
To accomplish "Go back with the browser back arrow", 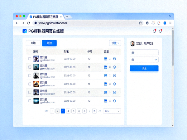I will click(x=17, y=23).
